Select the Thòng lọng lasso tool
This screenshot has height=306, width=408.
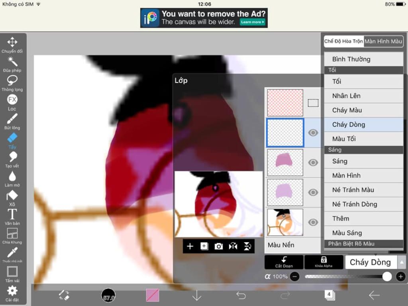pos(12,83)
